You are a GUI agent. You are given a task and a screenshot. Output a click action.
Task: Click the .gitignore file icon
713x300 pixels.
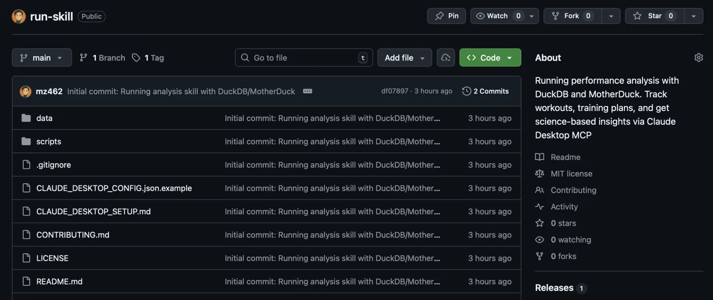pyautogui.click(x=26, y=165)
